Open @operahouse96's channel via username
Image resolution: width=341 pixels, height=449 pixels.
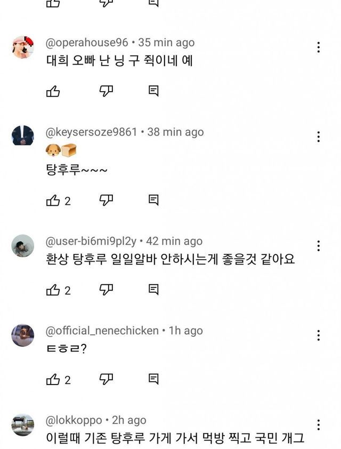click(x=87, y=43)
